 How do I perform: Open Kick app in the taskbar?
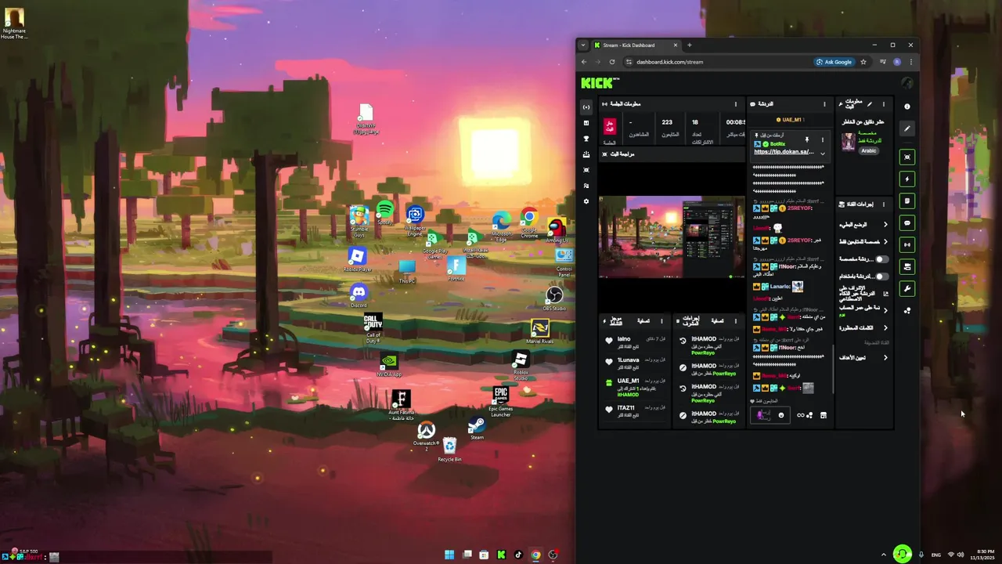click(x=501, y=555)
